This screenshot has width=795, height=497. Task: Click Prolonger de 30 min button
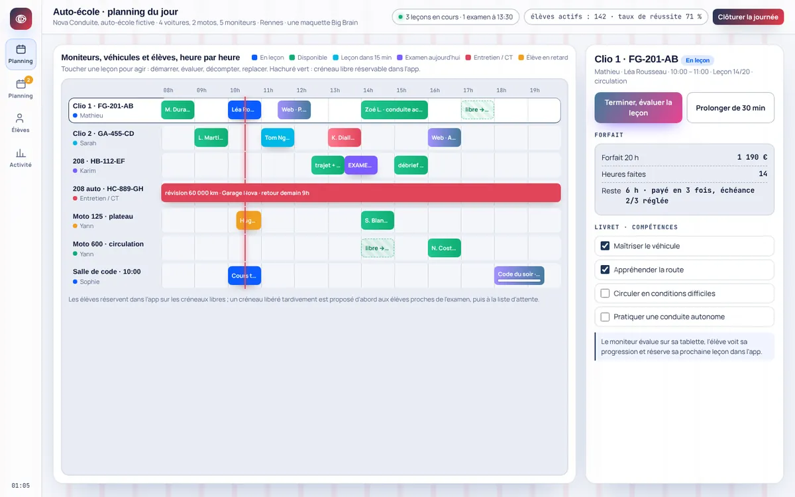(x=730, y=107)
